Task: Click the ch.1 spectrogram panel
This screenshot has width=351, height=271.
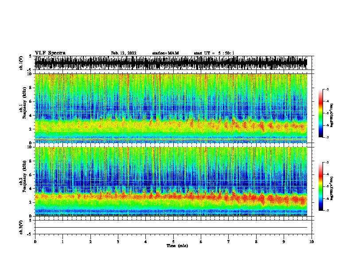Action: [171, 108]
